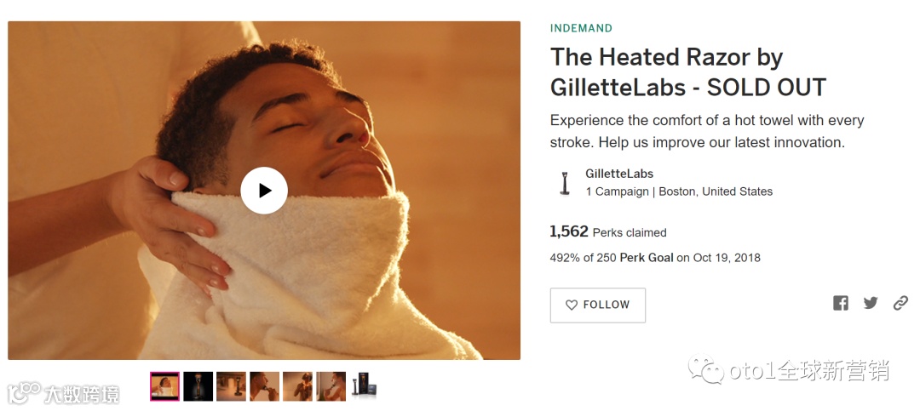Image resolution: width=920 pixels, height=411 pixels.
Task: Select the pink-highlighted first video thumbnail
Action: 165,386
